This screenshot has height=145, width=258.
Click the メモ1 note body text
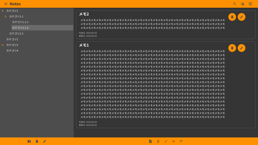[x=153, y=84]
